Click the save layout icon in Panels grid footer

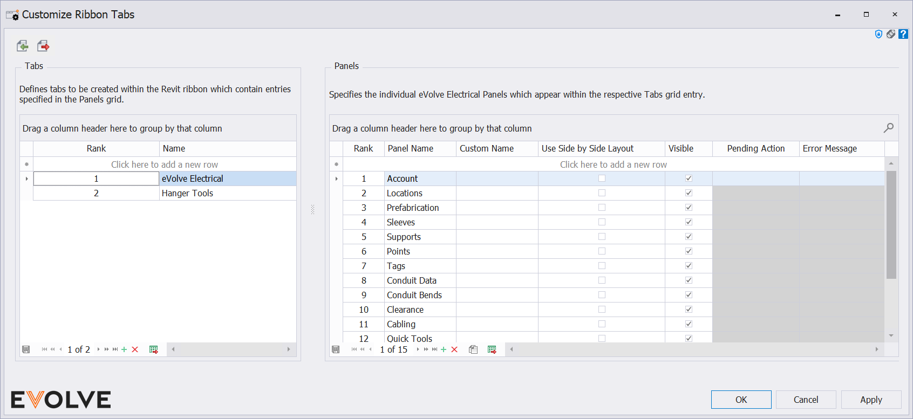(x=336, y=349)
